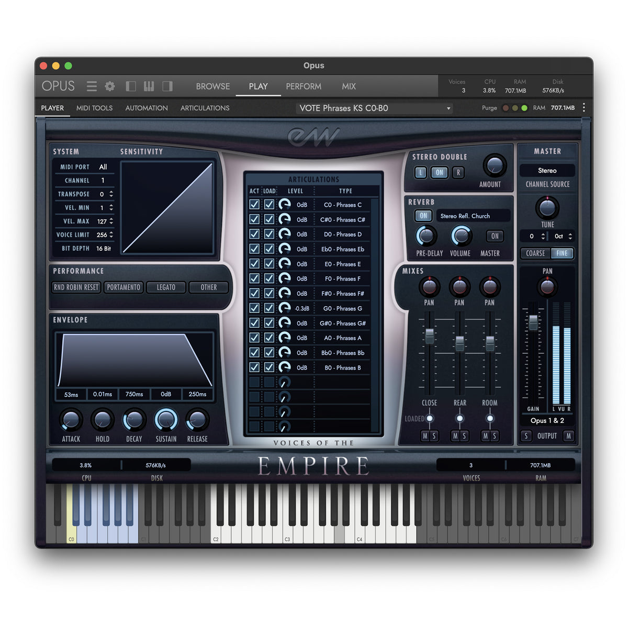Click the reverb PRE-DELAY knob
628x628 pixels.
(426, 236)
